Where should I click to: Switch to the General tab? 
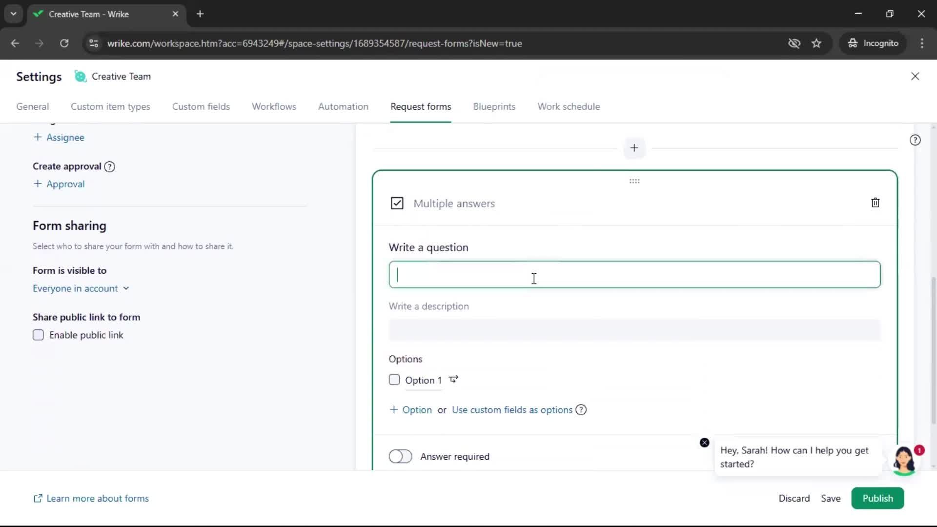pos(33,106)
